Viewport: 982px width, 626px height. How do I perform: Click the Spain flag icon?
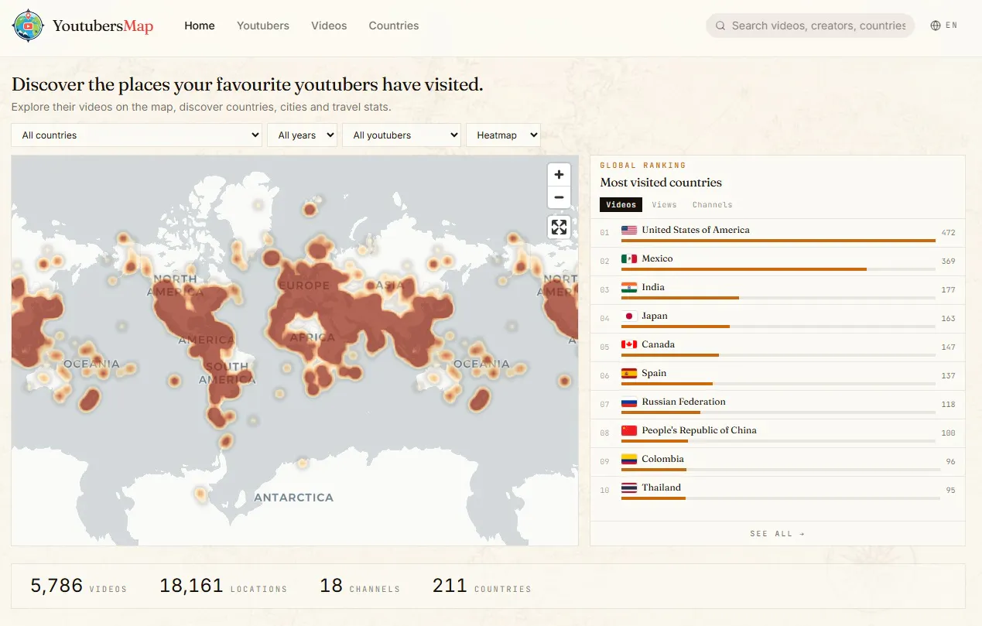[629, 373]
